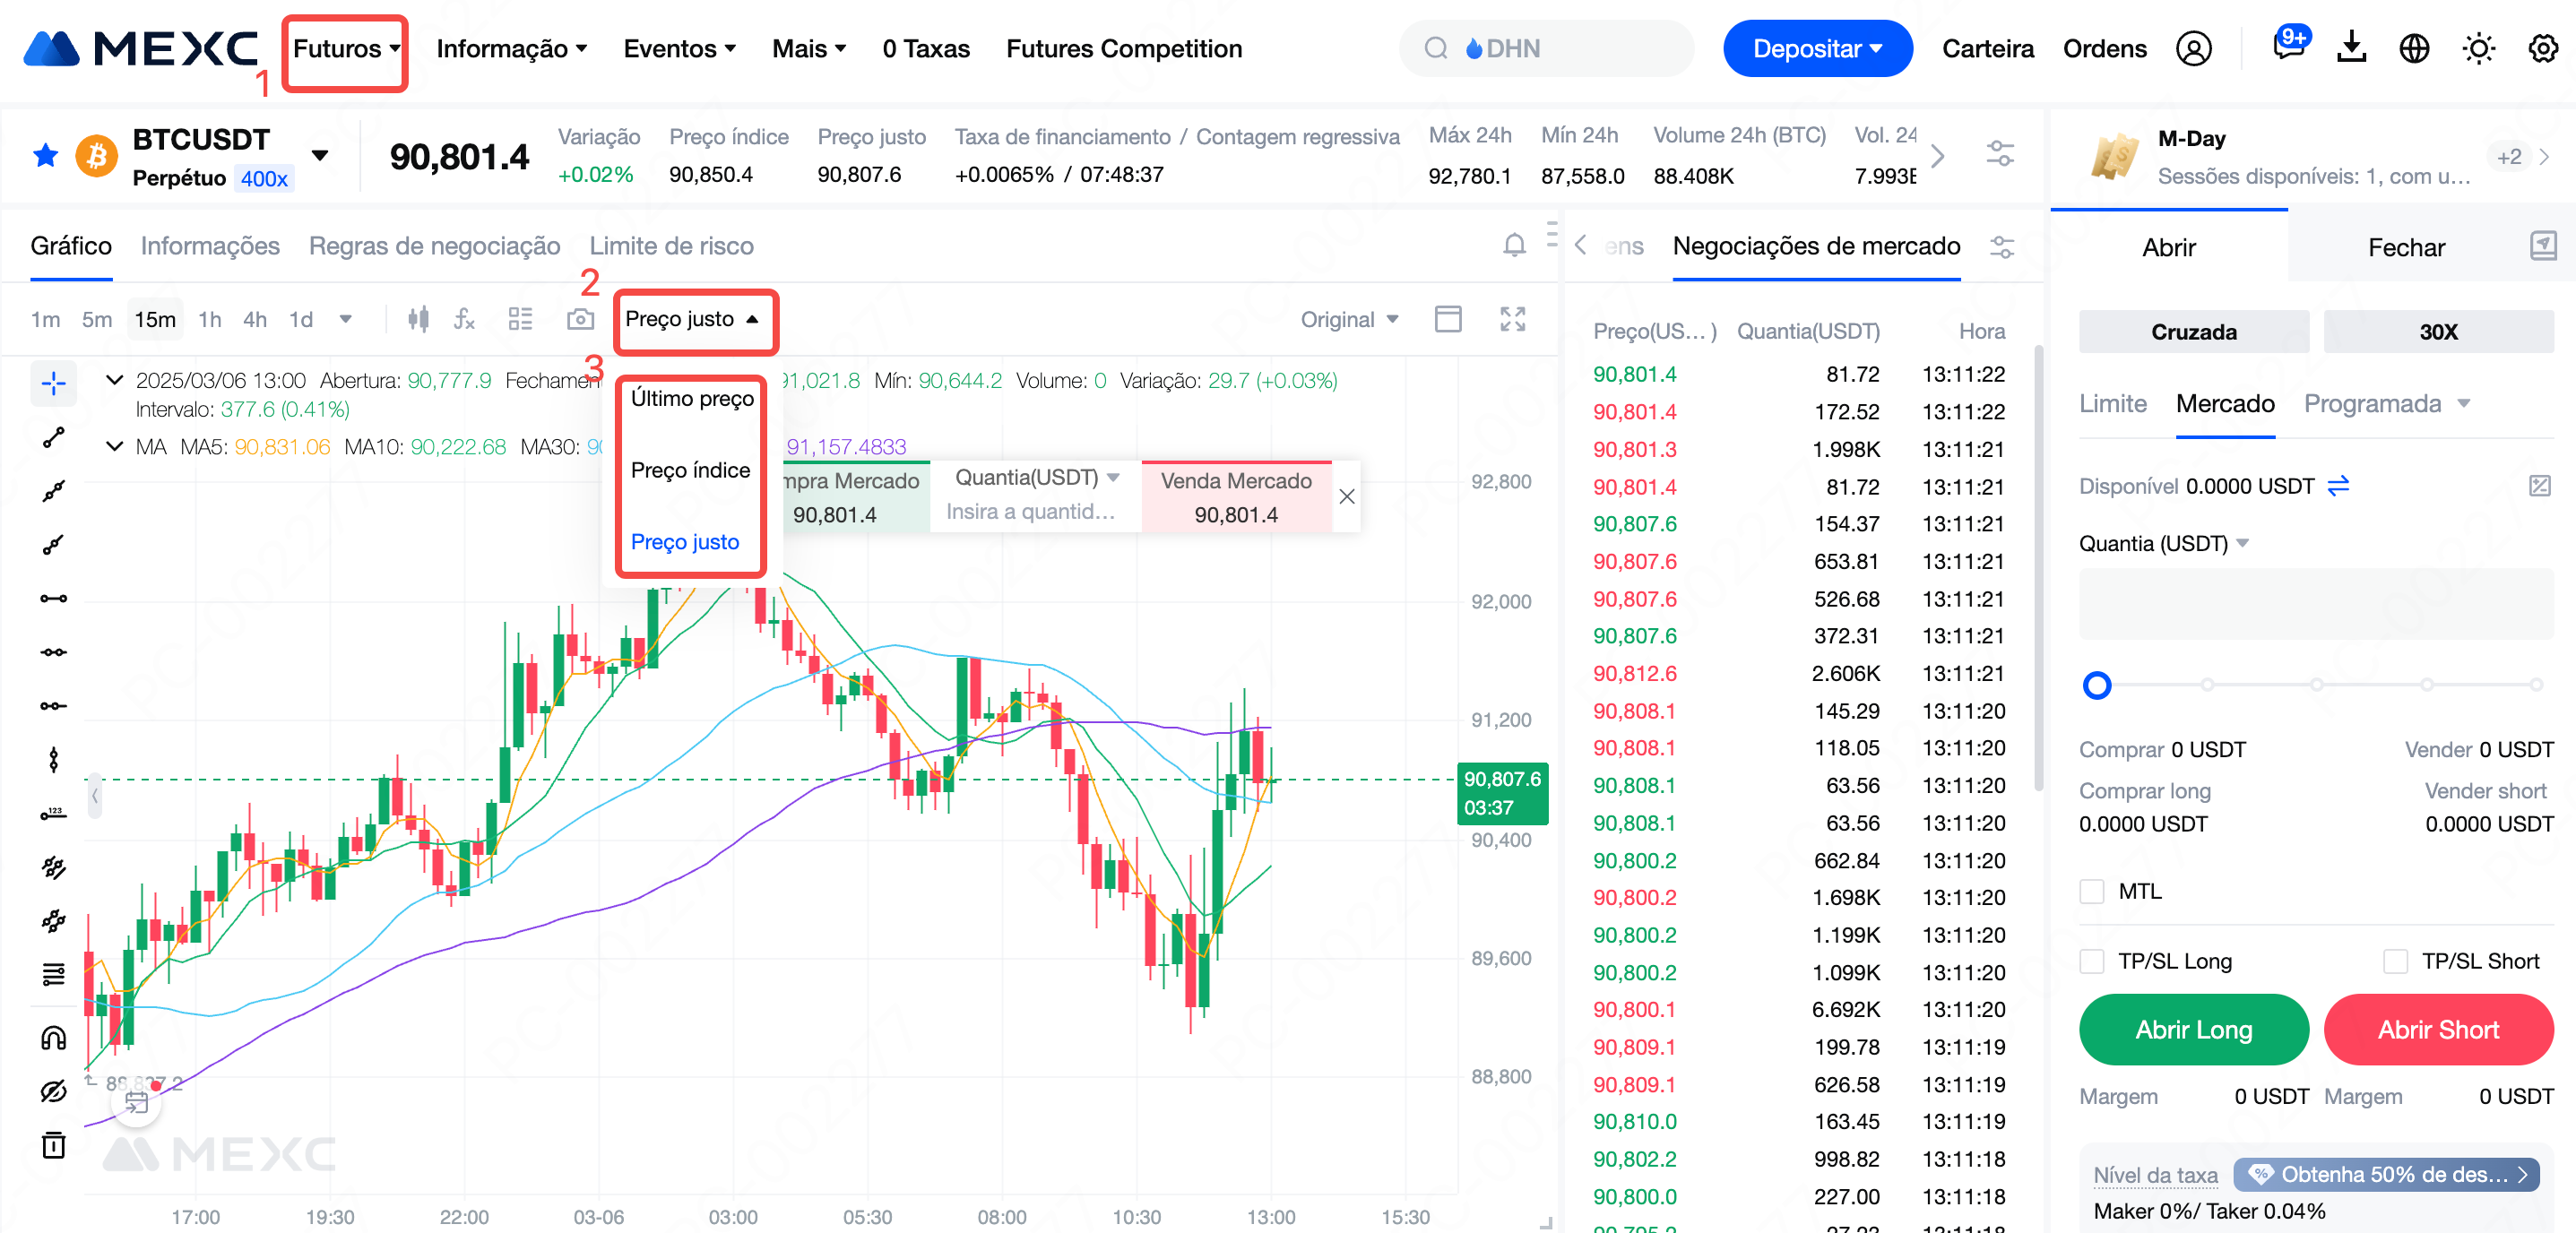This screenshot has height=1233, width=2576.
Task: Collapse the MA indicator legend chevron
Action: pyautogui.click(x=115, y=446)
